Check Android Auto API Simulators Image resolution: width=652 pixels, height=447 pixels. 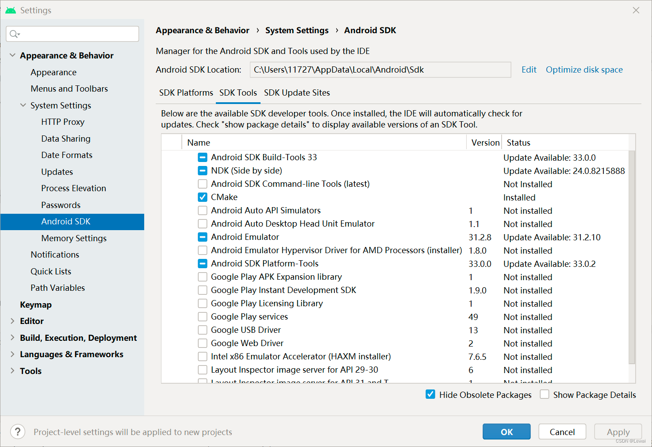tap(203, 210)
